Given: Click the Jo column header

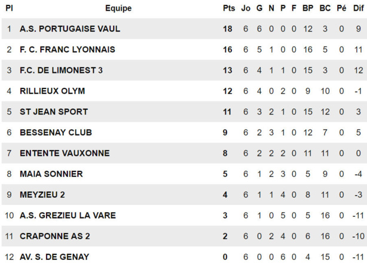Looking at the screenshot, I should (x=246, y=8).
